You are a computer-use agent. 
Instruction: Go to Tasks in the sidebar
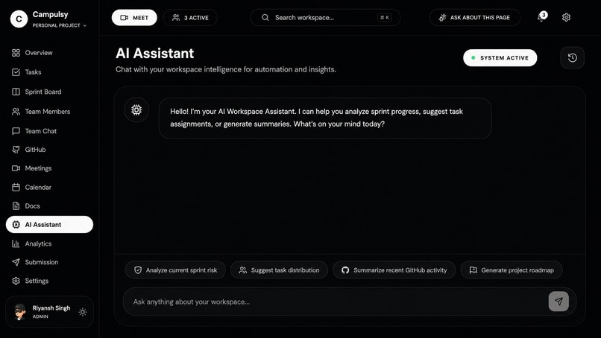[49, 72]
